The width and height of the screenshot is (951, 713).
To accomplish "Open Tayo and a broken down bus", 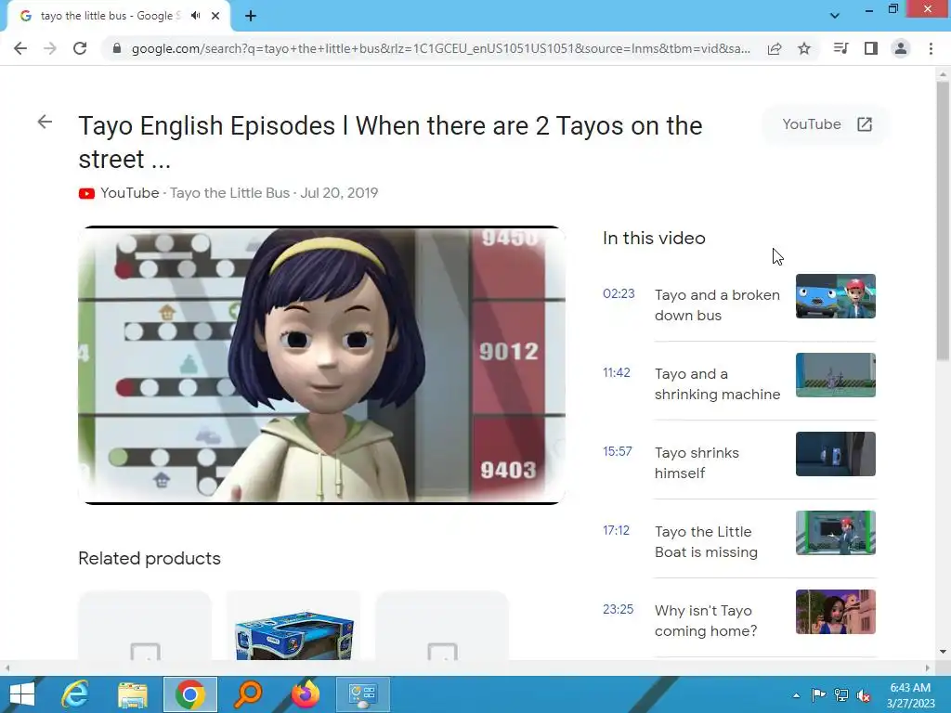I will (717, 305).
